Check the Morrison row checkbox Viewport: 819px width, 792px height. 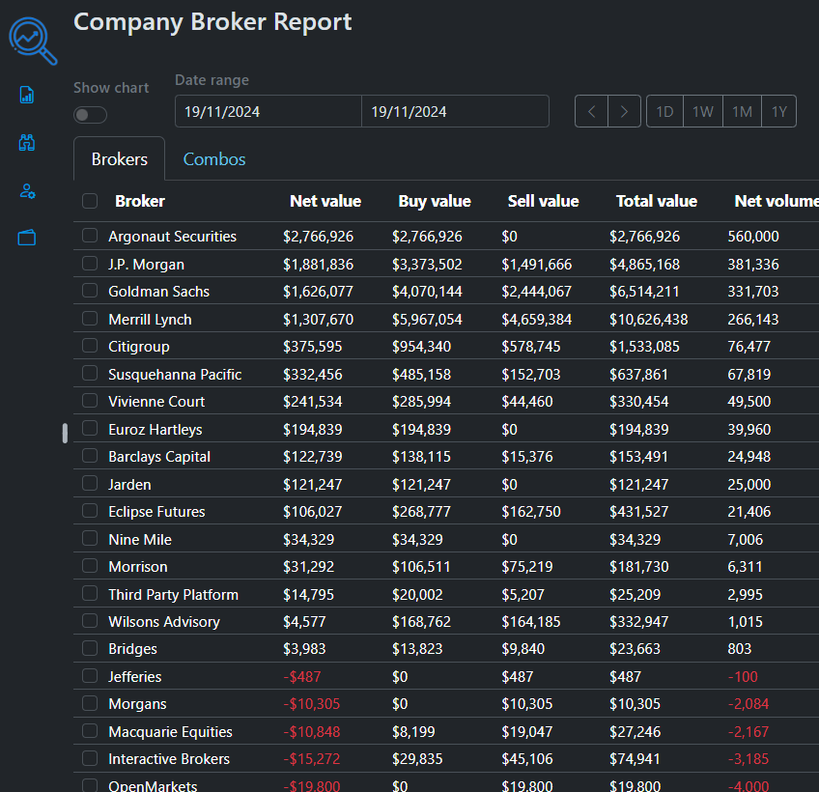pos(90,566)
